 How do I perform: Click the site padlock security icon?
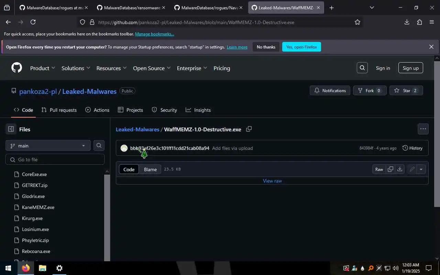[92, 22]
